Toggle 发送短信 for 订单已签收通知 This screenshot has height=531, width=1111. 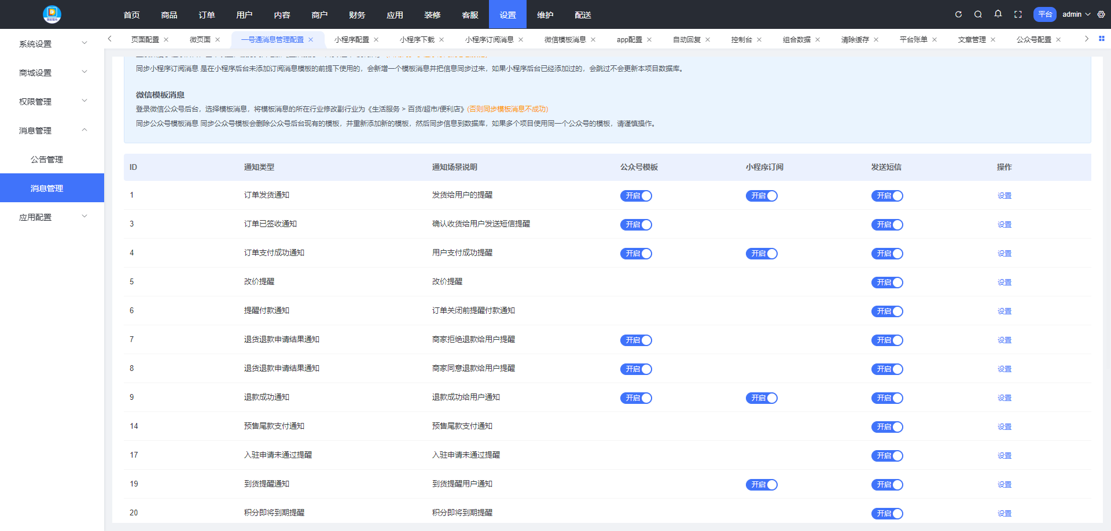pos(887,225)
